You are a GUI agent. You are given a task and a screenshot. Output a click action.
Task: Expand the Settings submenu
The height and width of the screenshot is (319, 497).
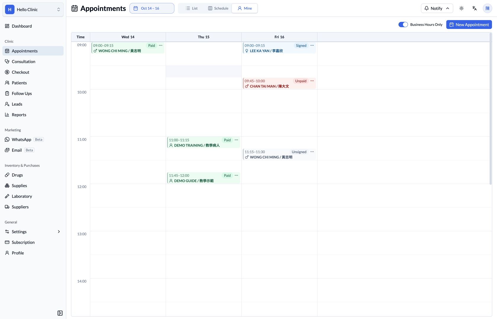[x=33, y=232]
